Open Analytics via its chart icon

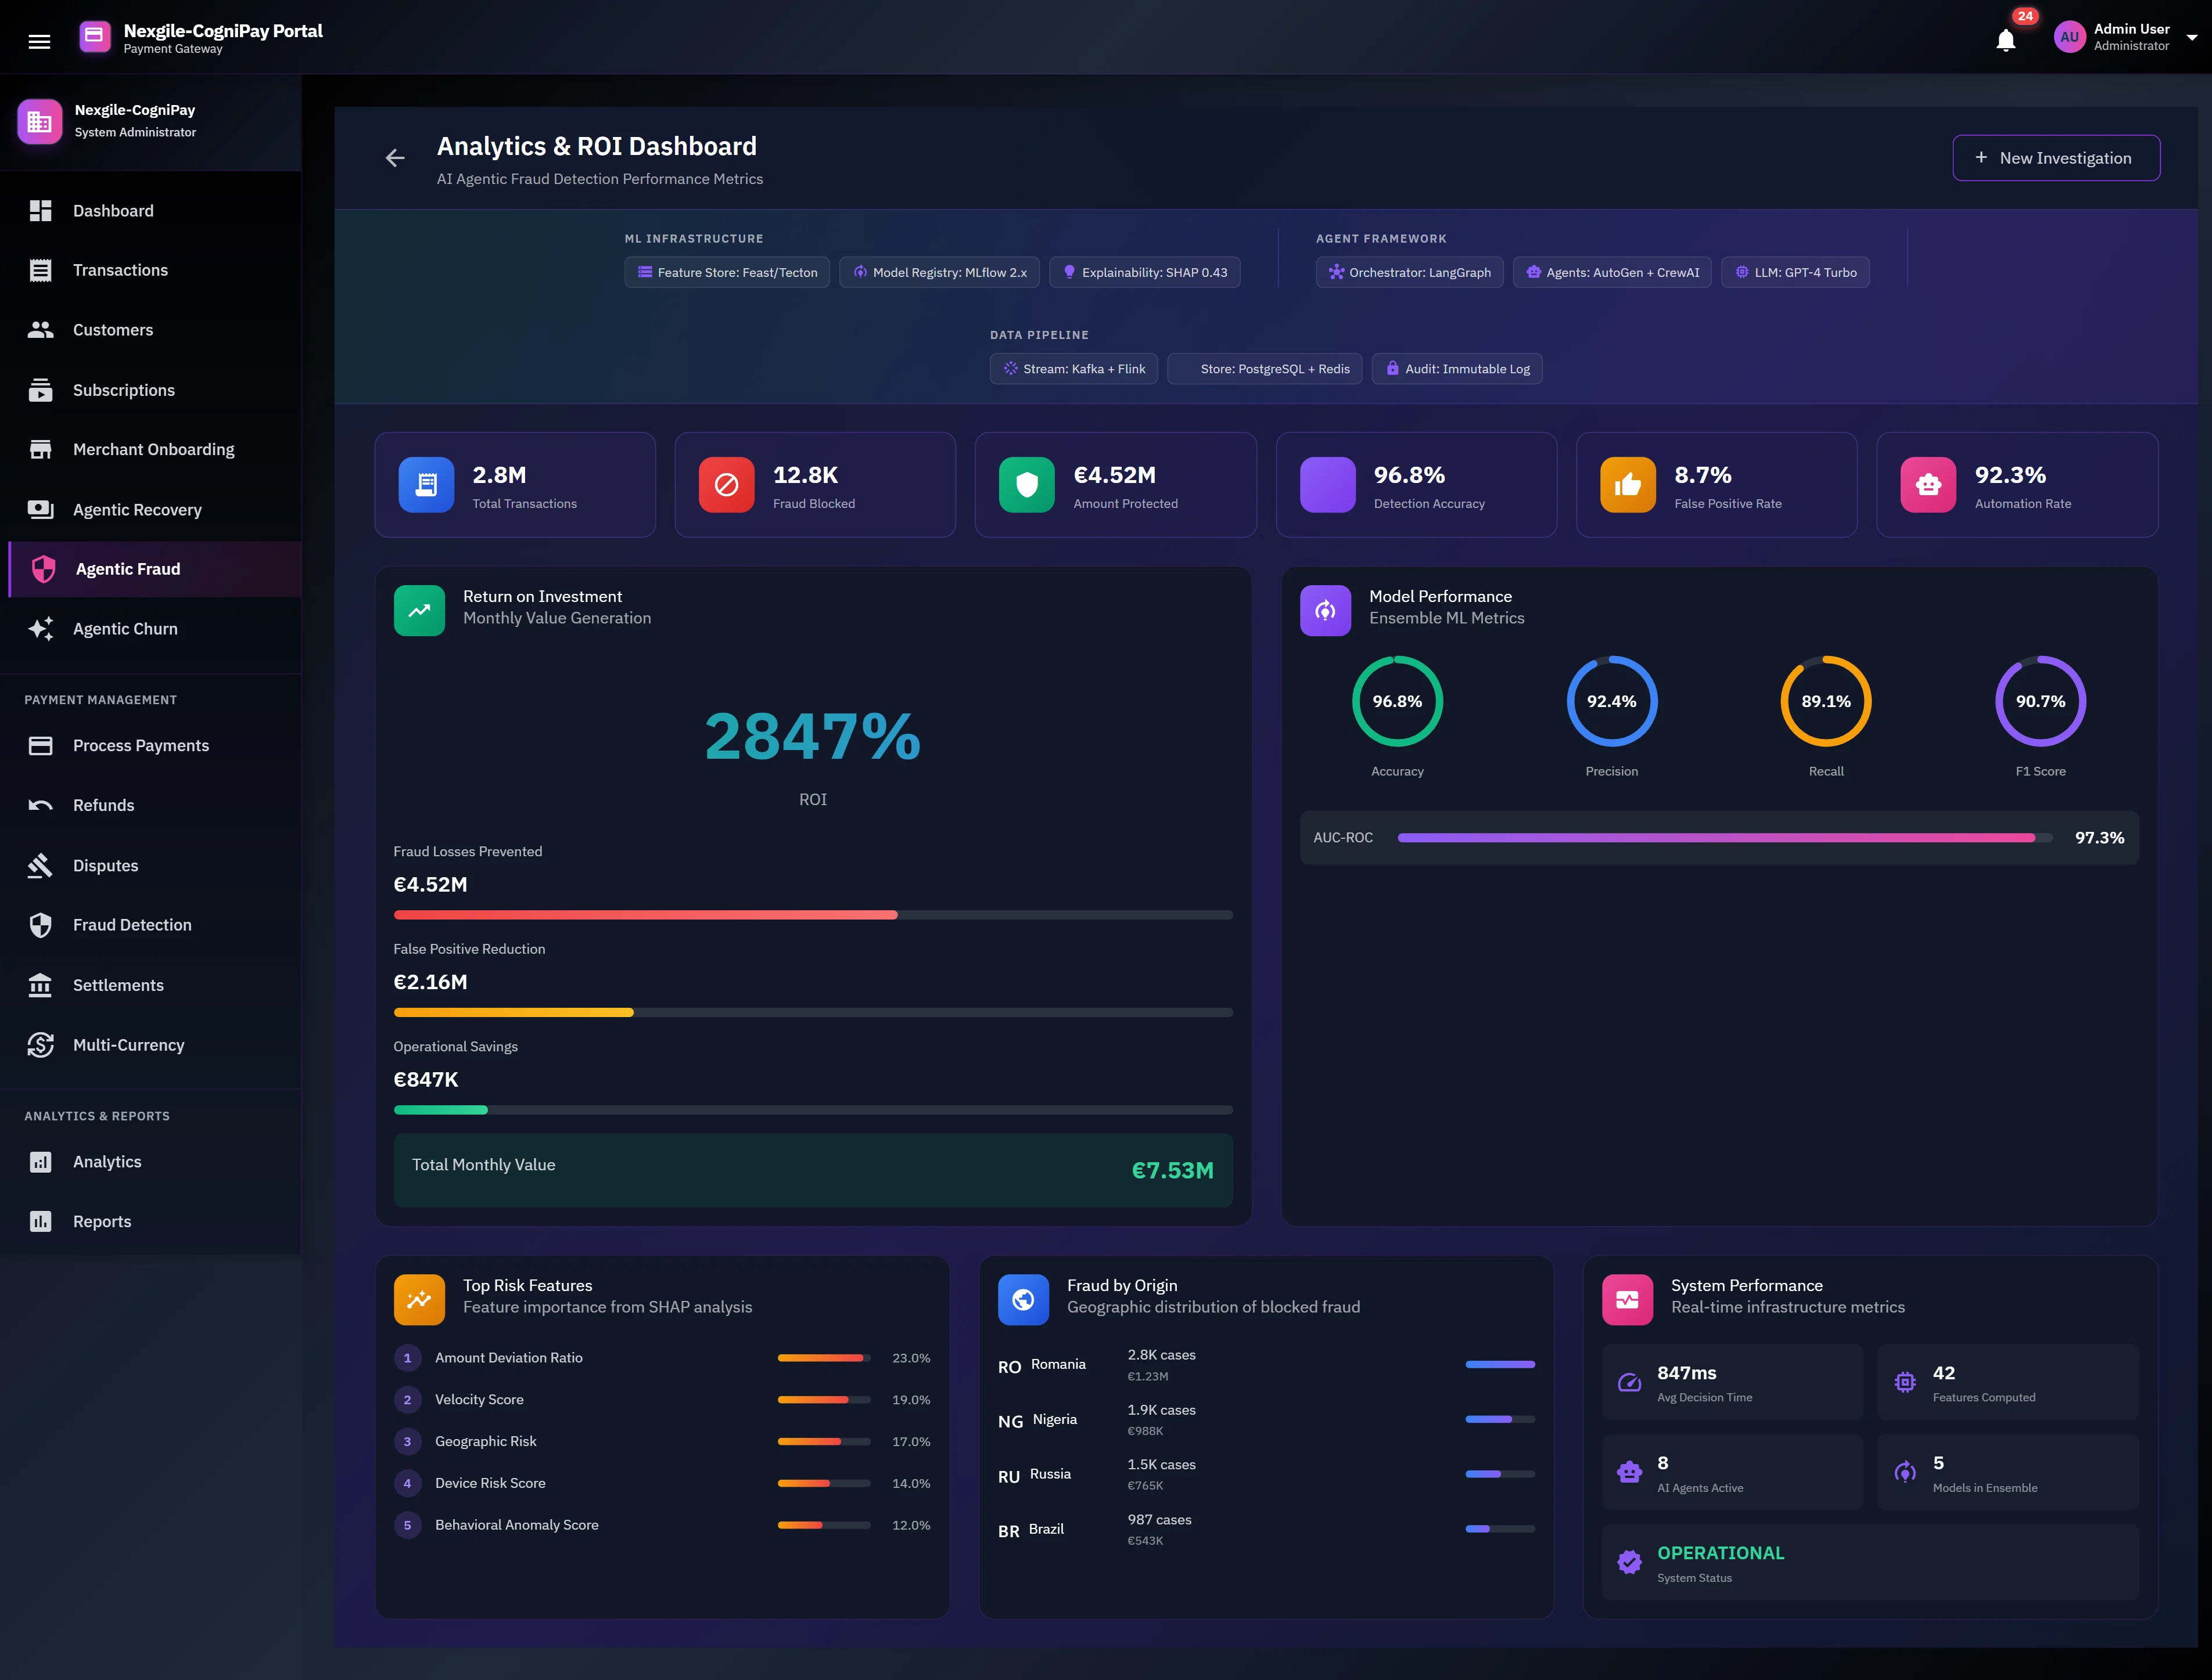41,1161
